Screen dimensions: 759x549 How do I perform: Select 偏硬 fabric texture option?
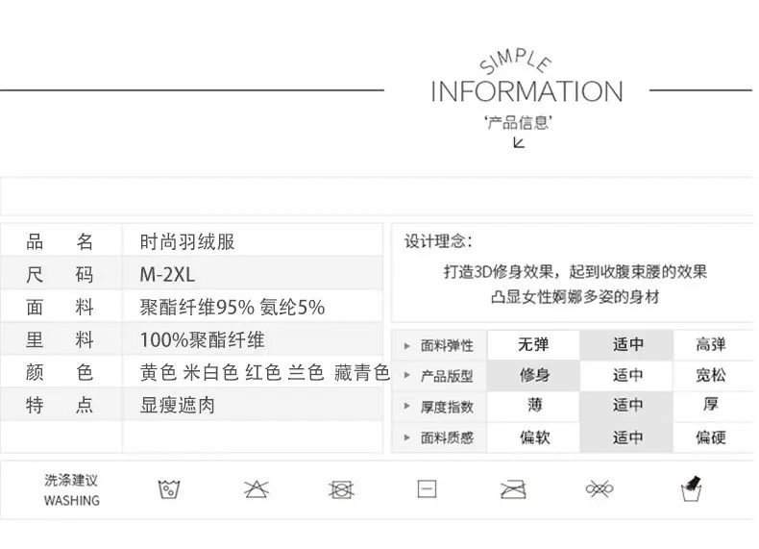point(711,437)
